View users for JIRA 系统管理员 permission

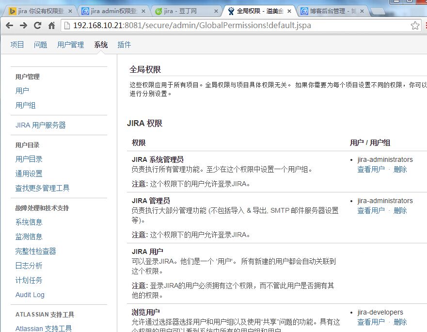click(x=371, y=169)
